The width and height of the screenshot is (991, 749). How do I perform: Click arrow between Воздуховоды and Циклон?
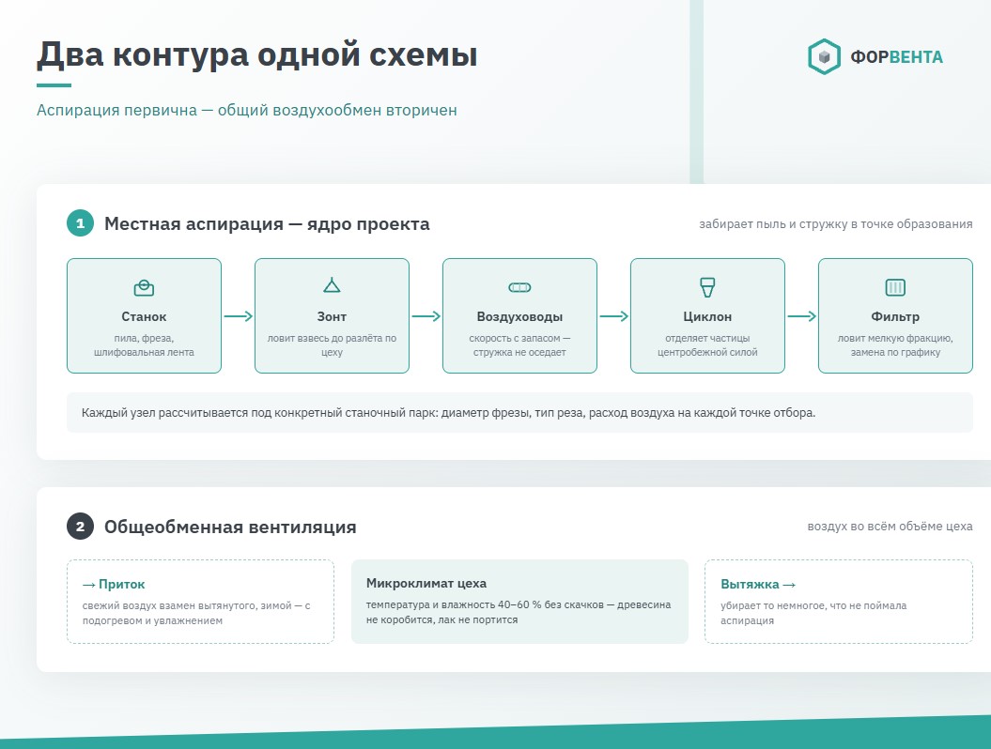click(613, 315)
